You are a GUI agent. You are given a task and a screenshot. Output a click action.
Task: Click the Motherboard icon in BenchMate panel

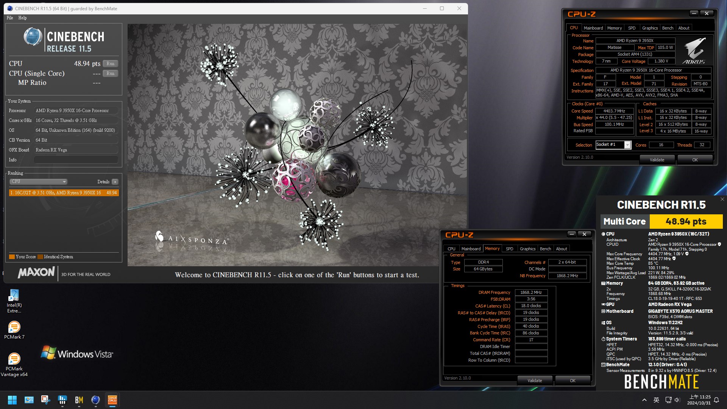[604, 311]
